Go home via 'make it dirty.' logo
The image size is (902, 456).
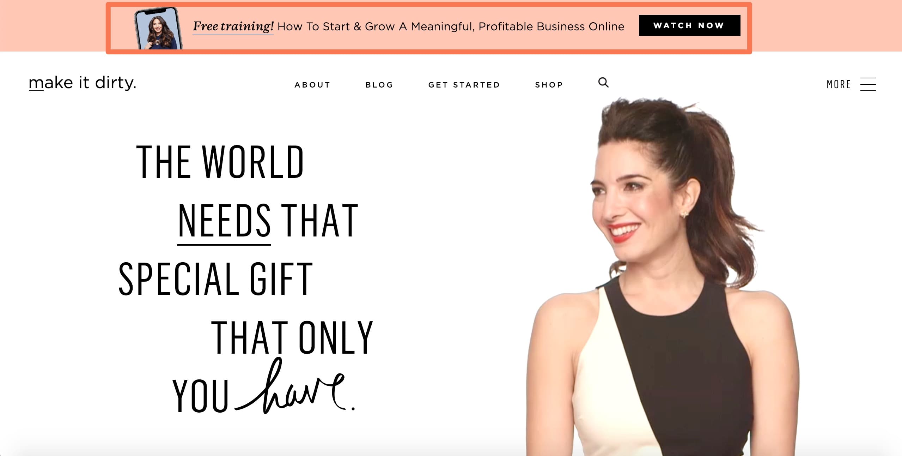pyautogui.click(x=82, y=83)
